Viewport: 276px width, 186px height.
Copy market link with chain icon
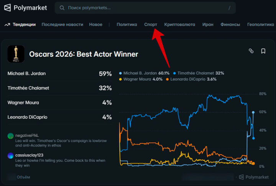pos(251,51)
